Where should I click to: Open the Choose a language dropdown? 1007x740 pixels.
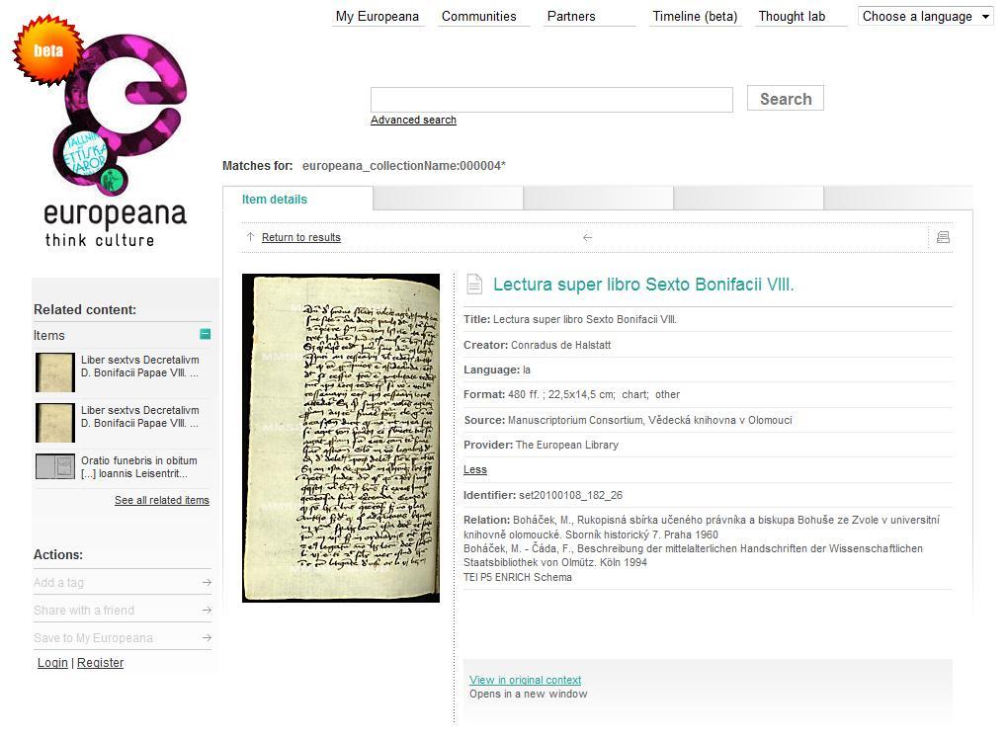pos(925,17)
